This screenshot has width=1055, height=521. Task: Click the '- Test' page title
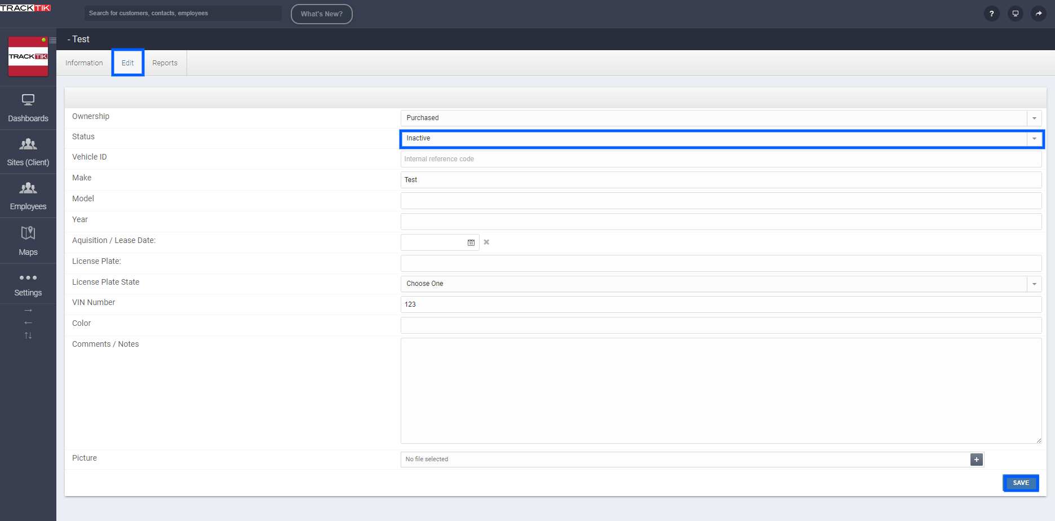pyautogui.click(x=78, y=39)
